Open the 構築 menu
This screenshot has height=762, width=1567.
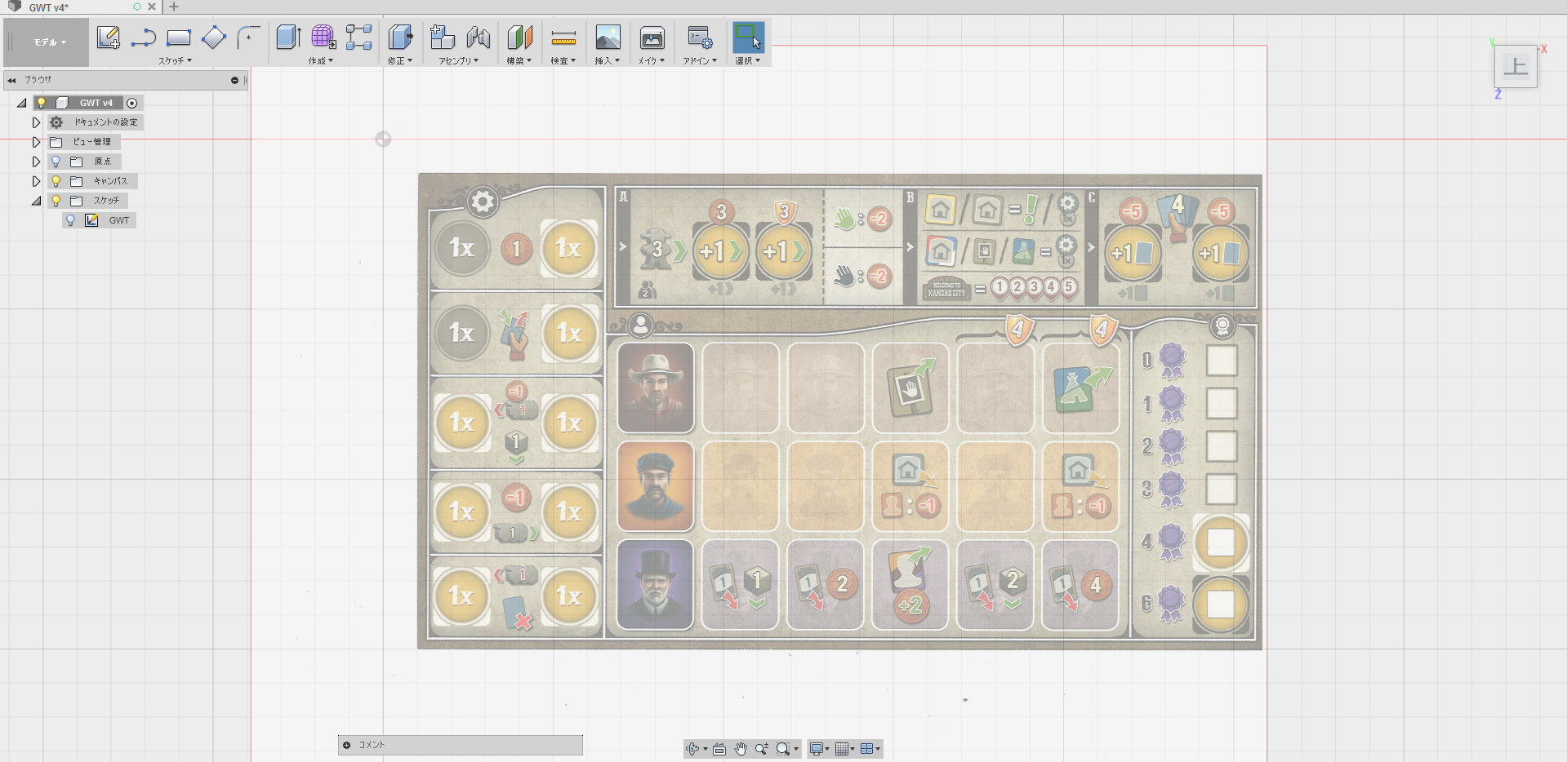[519, 61]
